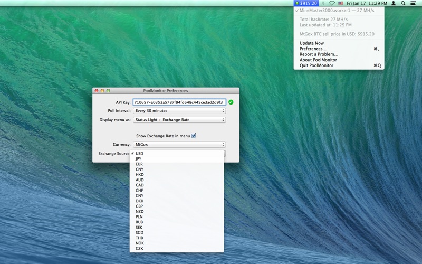Open Notification Center list icon
The image size is (422, 264).
(413, 3)
